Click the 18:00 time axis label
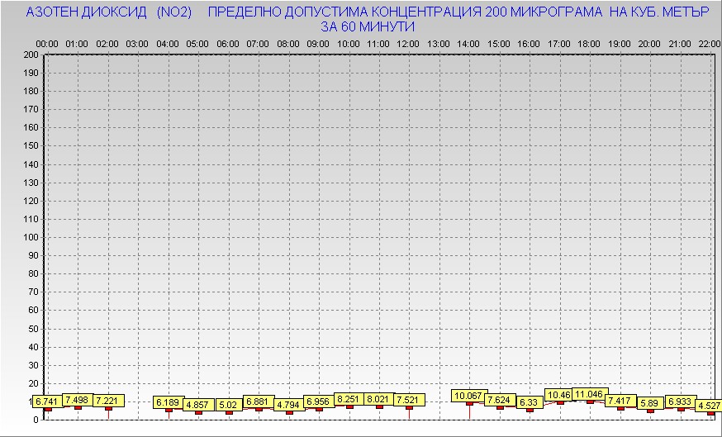 (589, 43)
